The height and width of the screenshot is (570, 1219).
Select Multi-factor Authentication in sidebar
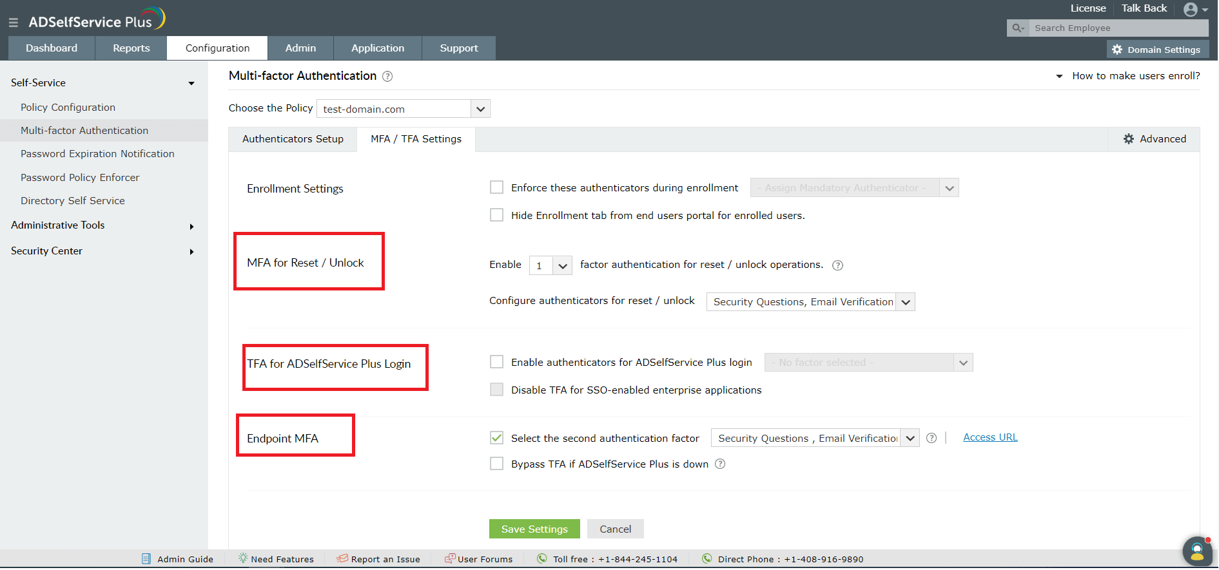84,131
